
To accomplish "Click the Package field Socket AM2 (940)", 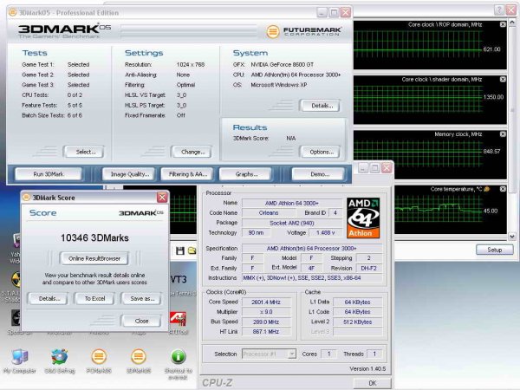I will pyautogui.click(x=292, y=223).
